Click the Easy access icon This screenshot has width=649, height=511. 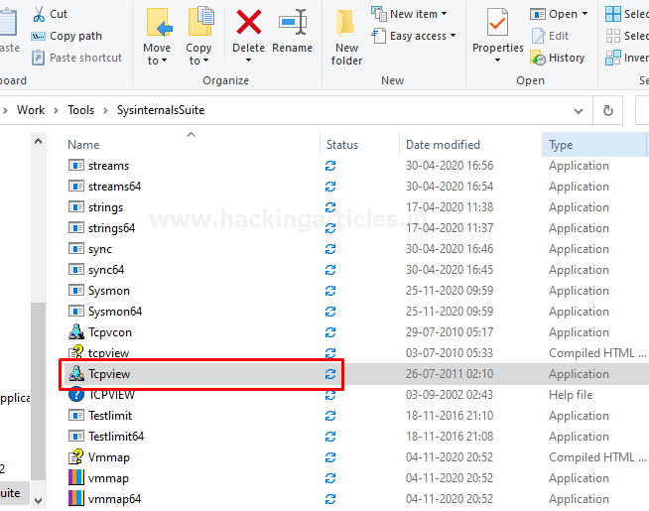click(x=379, y=36)
